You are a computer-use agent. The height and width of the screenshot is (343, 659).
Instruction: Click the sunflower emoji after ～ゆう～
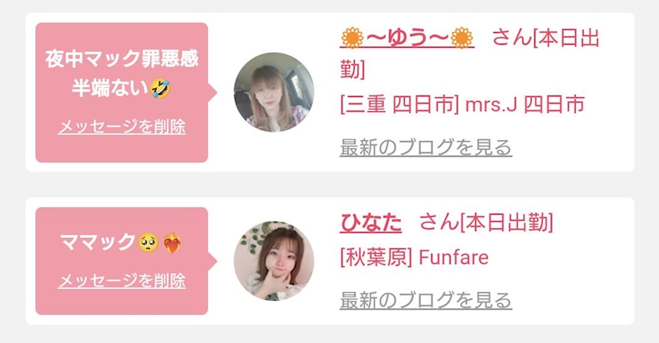point(461,38)
